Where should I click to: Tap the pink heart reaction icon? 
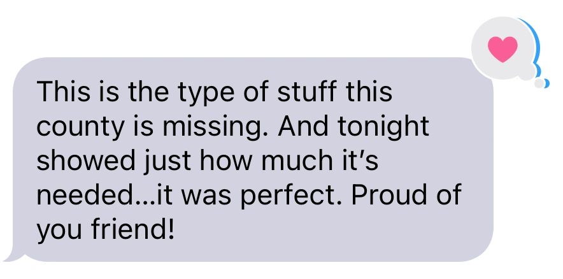coord(502,48)
